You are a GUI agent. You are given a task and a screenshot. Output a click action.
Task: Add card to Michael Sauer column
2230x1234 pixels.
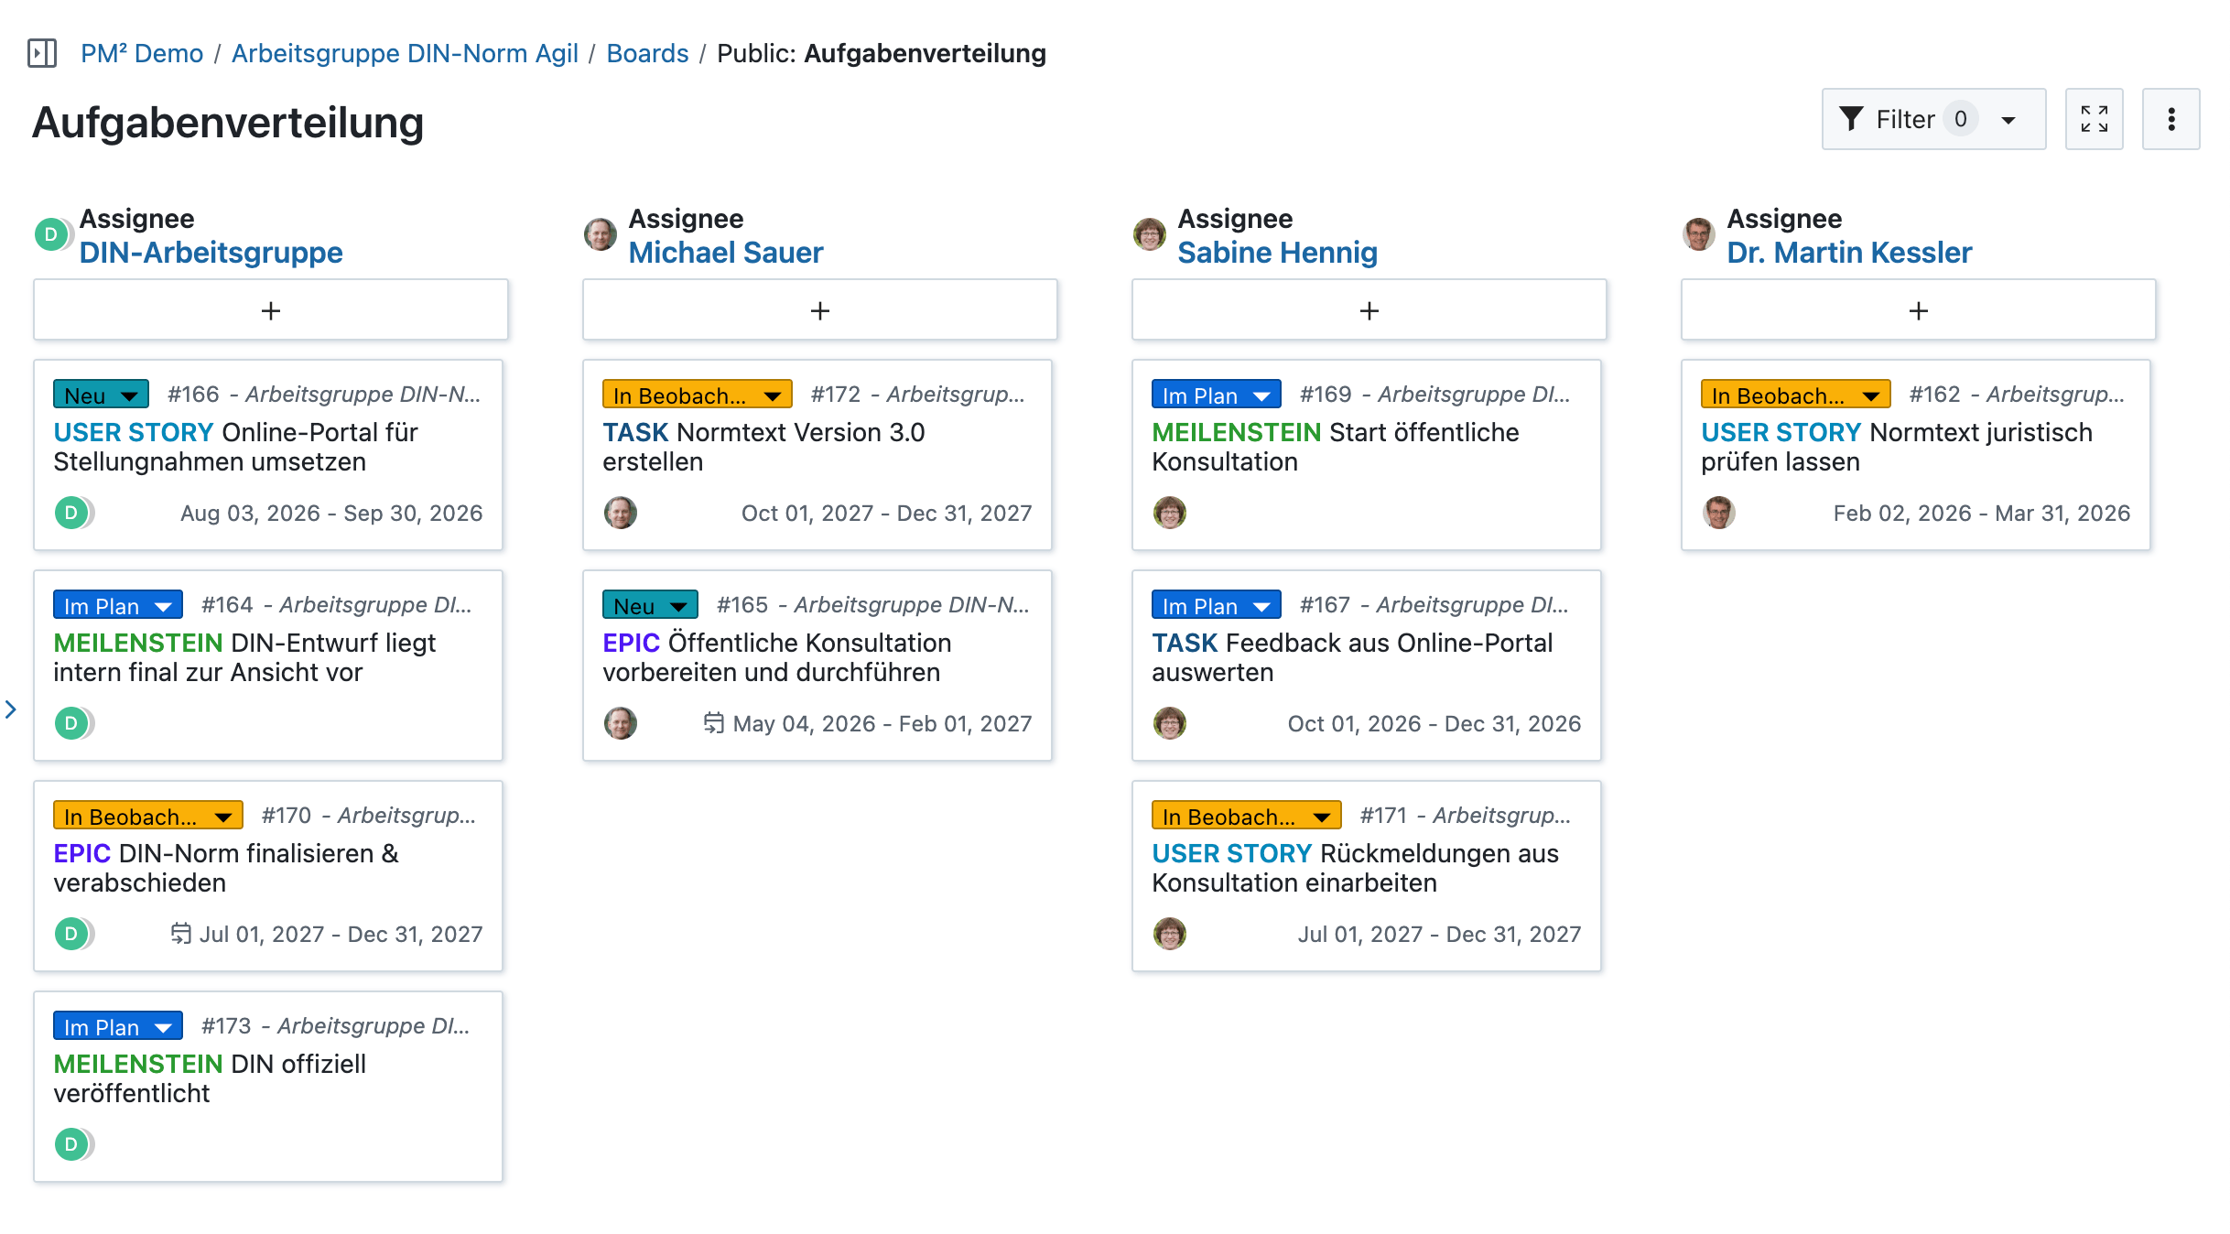(x=820, y=310)
